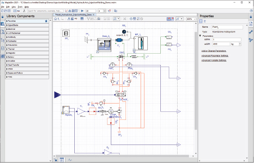Screen dimensions: 254x163
Task: Toggle the red grid snap icon in diagram toolbar
Action: pyautogui.click(x=169, y=19)
